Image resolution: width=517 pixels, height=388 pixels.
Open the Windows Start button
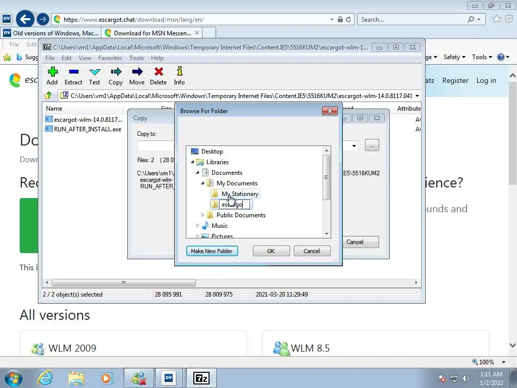[x=14, y=378]
